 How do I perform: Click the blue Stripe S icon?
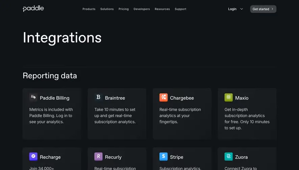[164, 156]
